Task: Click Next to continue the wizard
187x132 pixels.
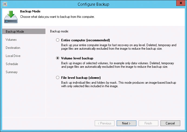Action: coord(126,123)
